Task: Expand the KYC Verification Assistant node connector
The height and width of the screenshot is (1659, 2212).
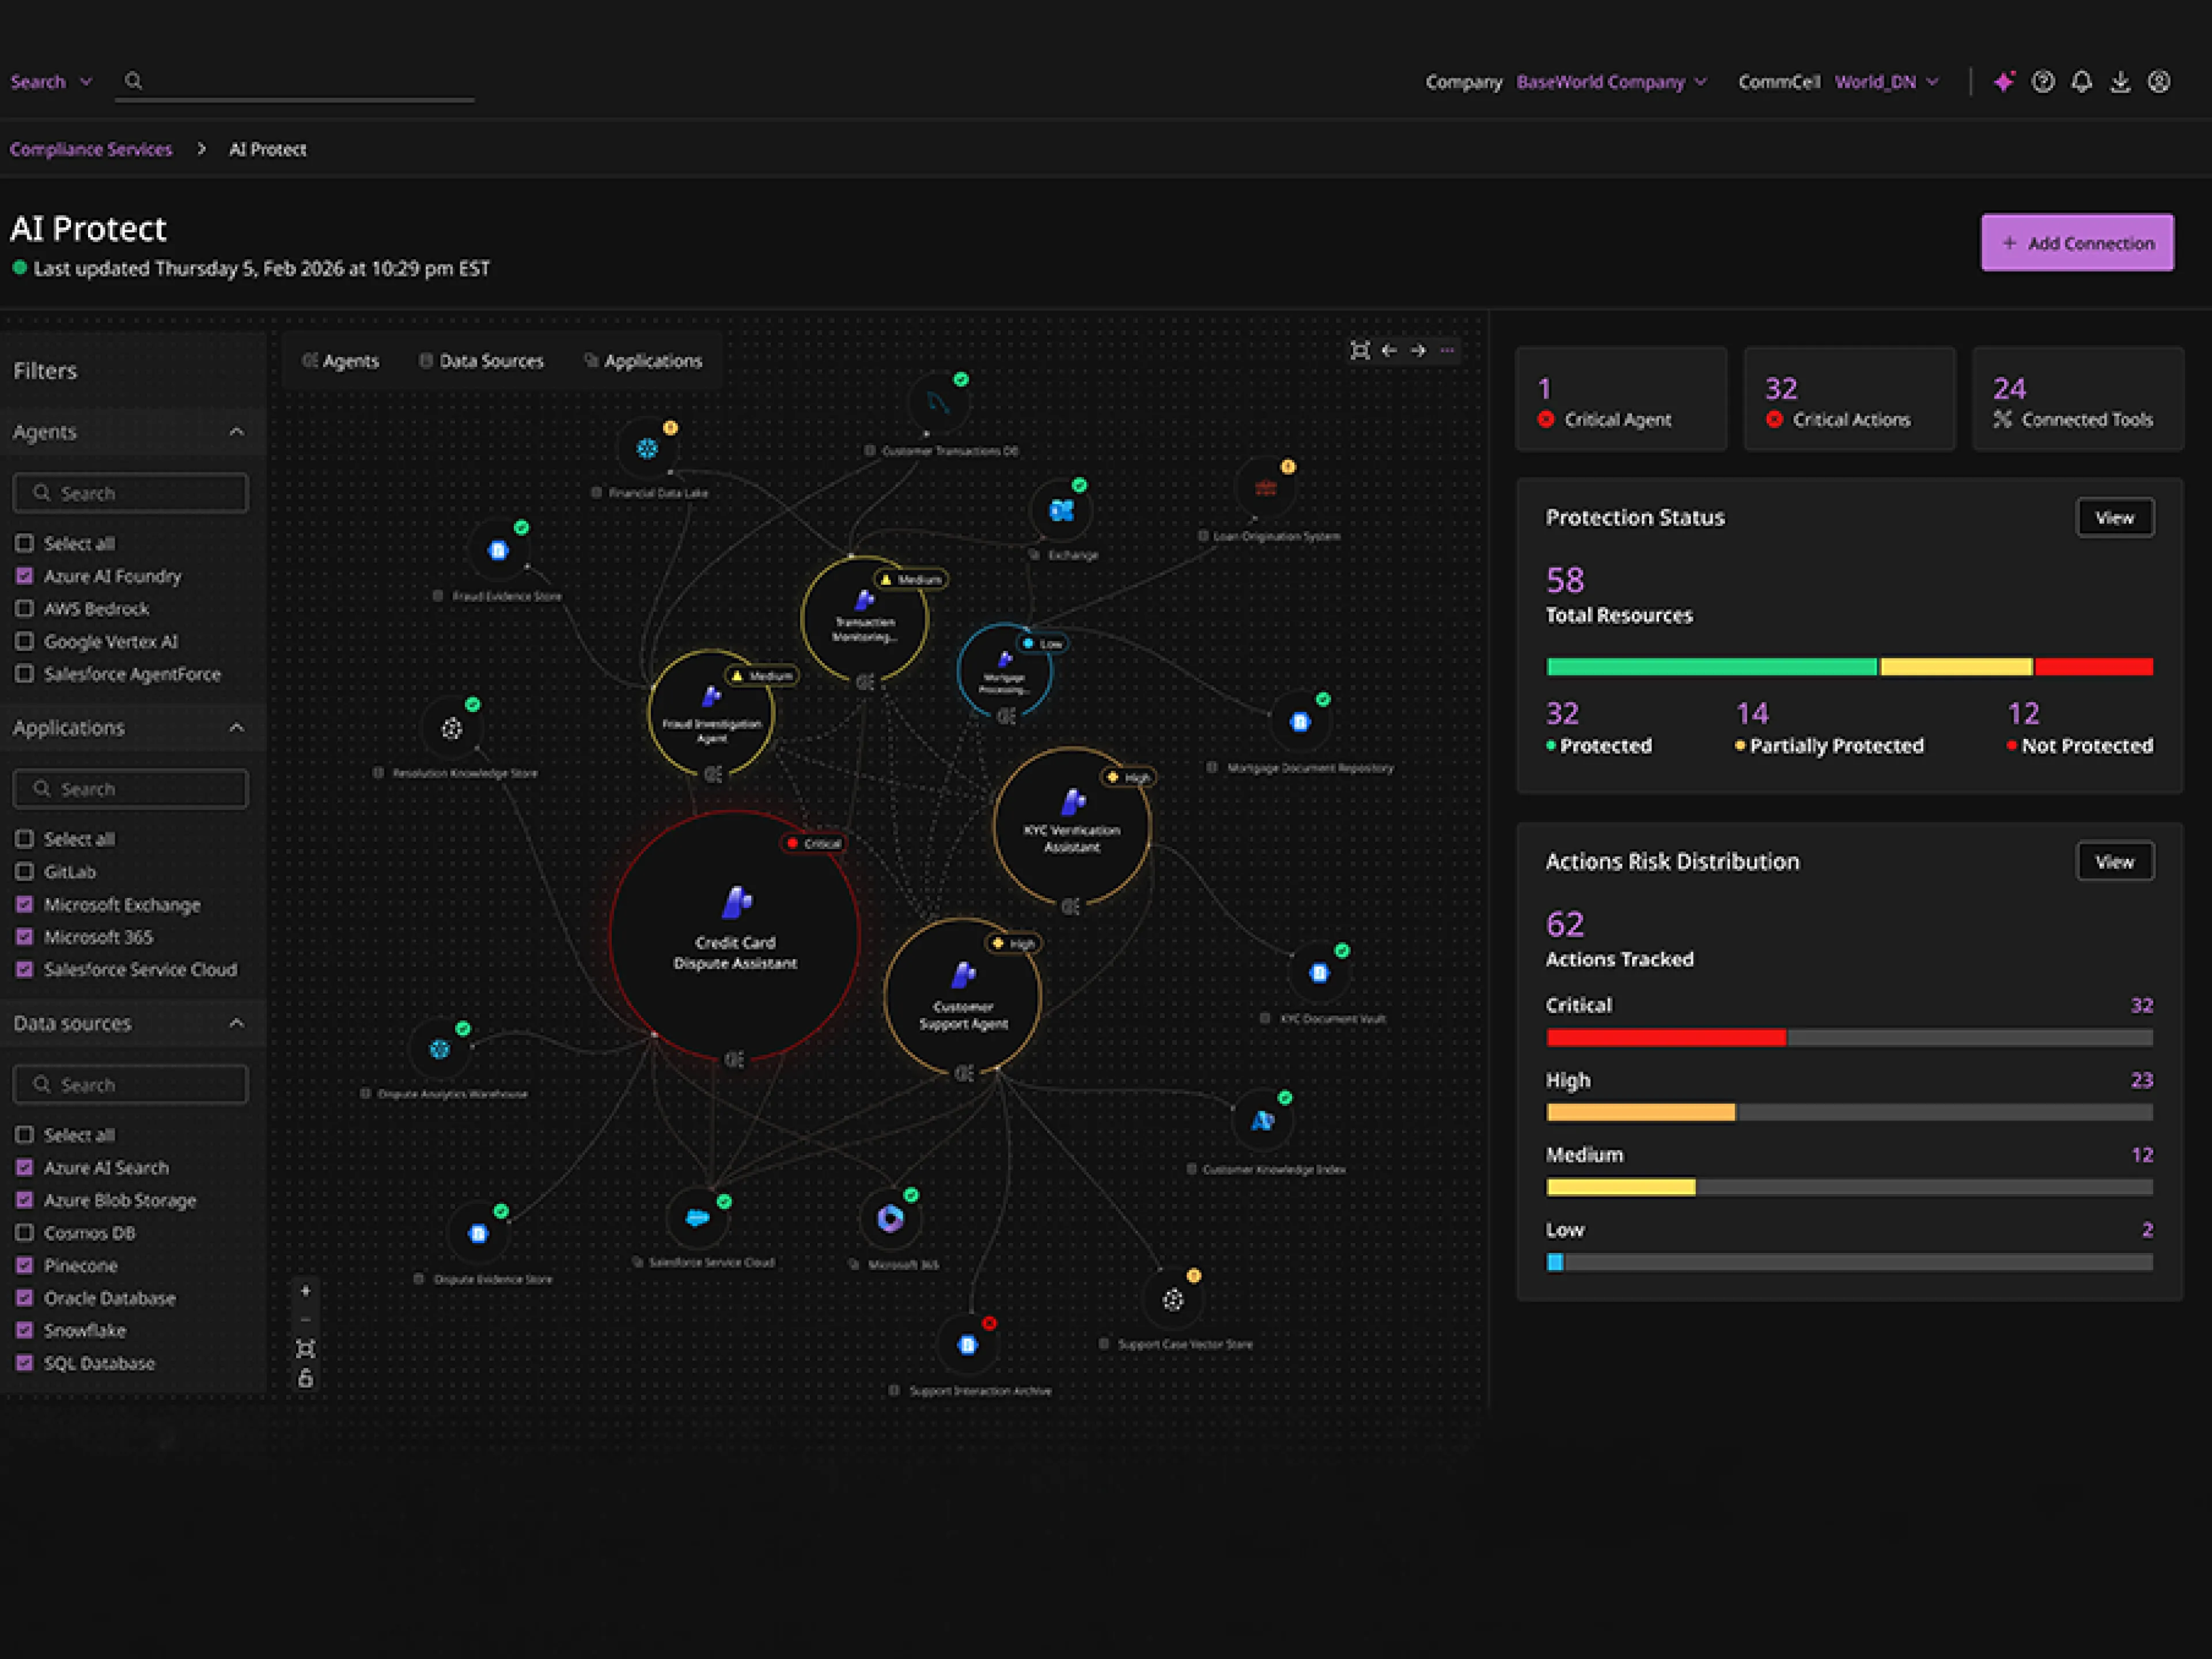Action: coord(1071,906)
